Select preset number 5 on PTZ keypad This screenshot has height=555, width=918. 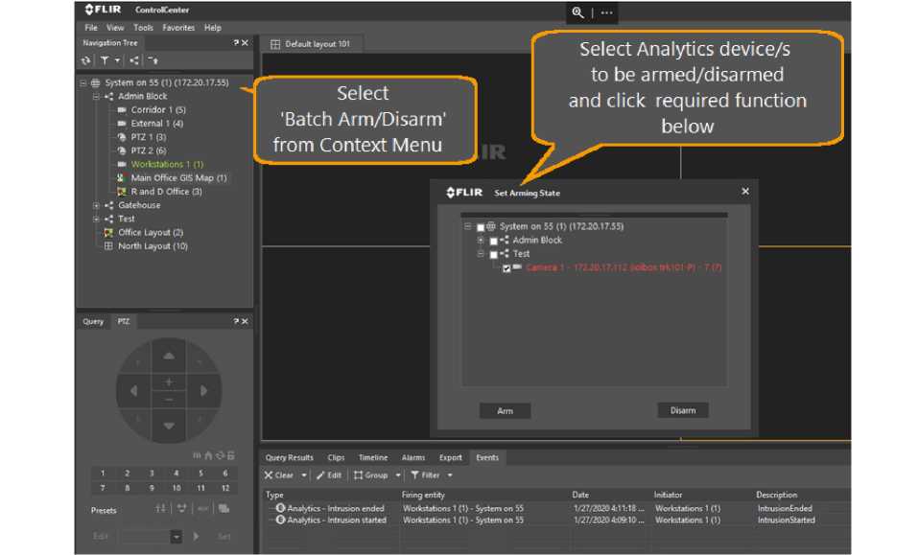click(200, 474)
